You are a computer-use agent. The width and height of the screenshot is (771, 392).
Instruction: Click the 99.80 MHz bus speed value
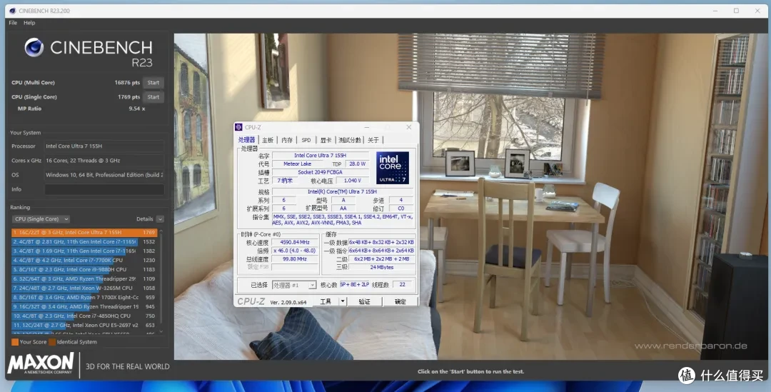295,258
